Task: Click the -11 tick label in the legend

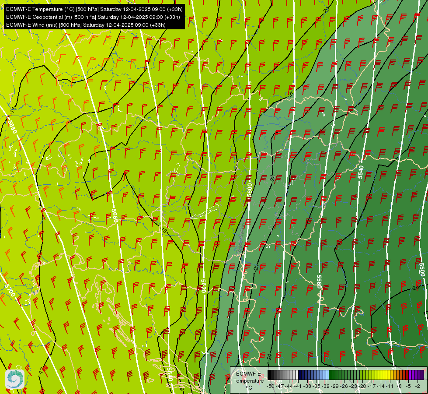Action: (x=390, y=386)
